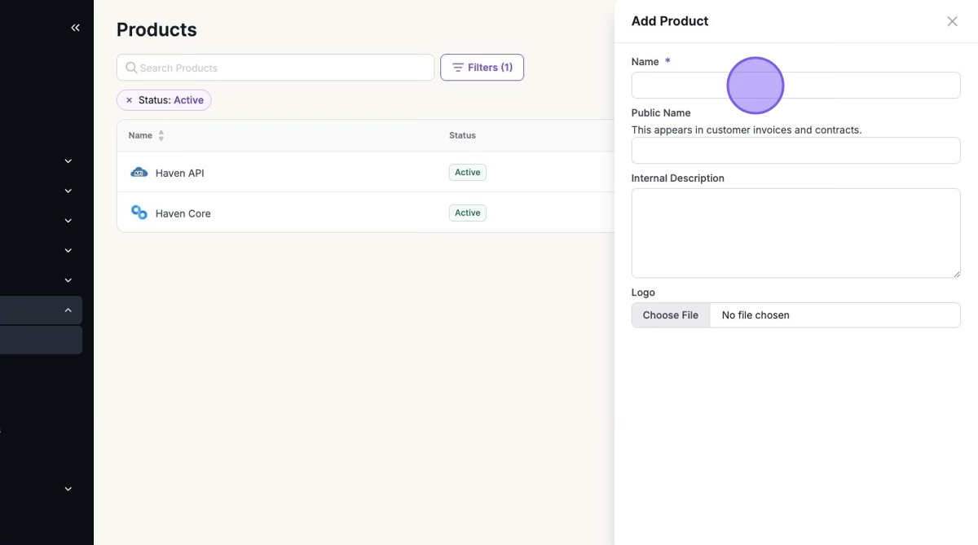Select the Public Name input box
The image size is (978, 545).
click(x=795, y=151)
